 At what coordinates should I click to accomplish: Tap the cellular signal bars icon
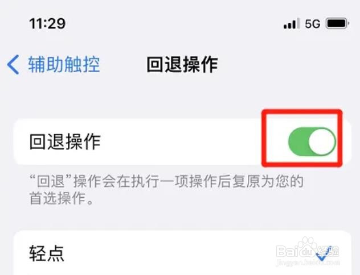click(292, 24)
